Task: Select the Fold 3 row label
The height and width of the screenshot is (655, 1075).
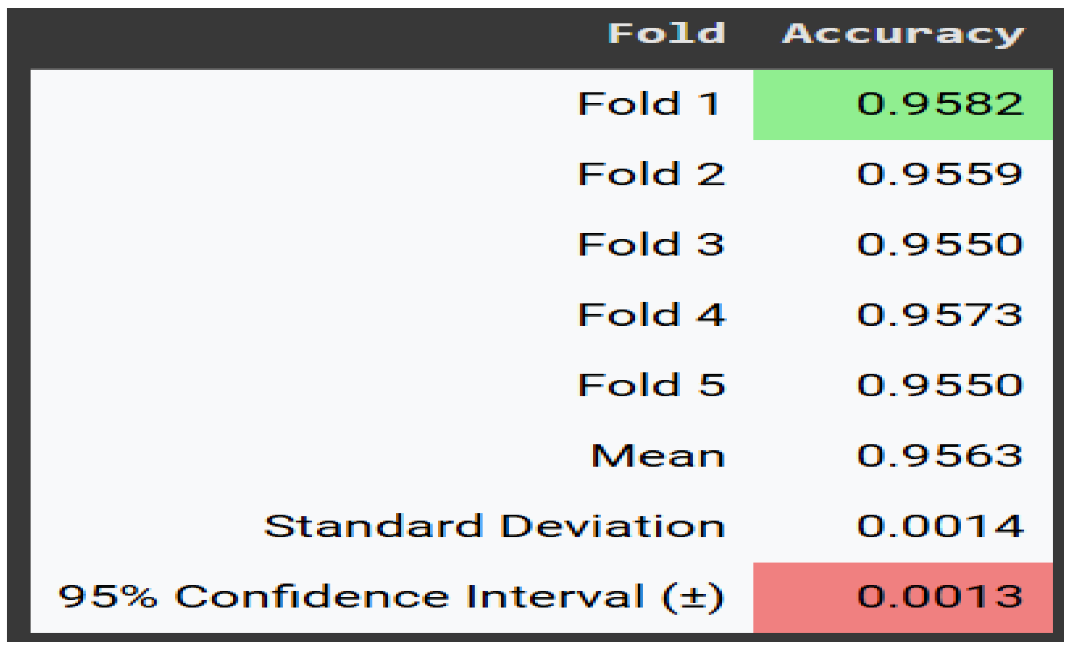Action: [x=651, y=244]
